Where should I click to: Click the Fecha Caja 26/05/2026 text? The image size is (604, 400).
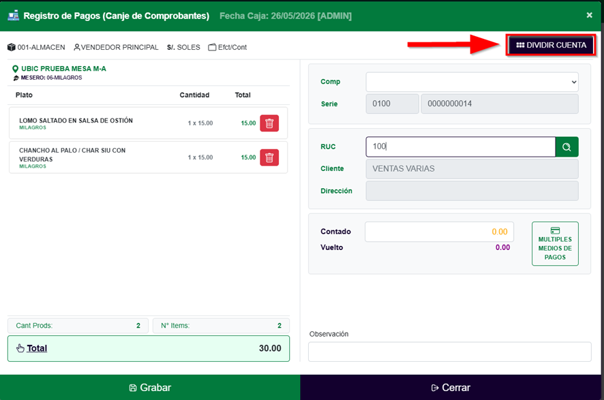tap(286, 16)
